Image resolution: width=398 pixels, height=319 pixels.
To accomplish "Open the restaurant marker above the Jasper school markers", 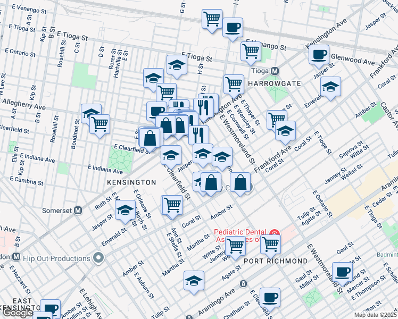I will 199,135.
